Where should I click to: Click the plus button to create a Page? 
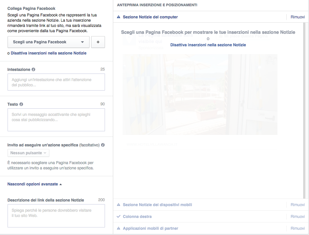point(98,42)
